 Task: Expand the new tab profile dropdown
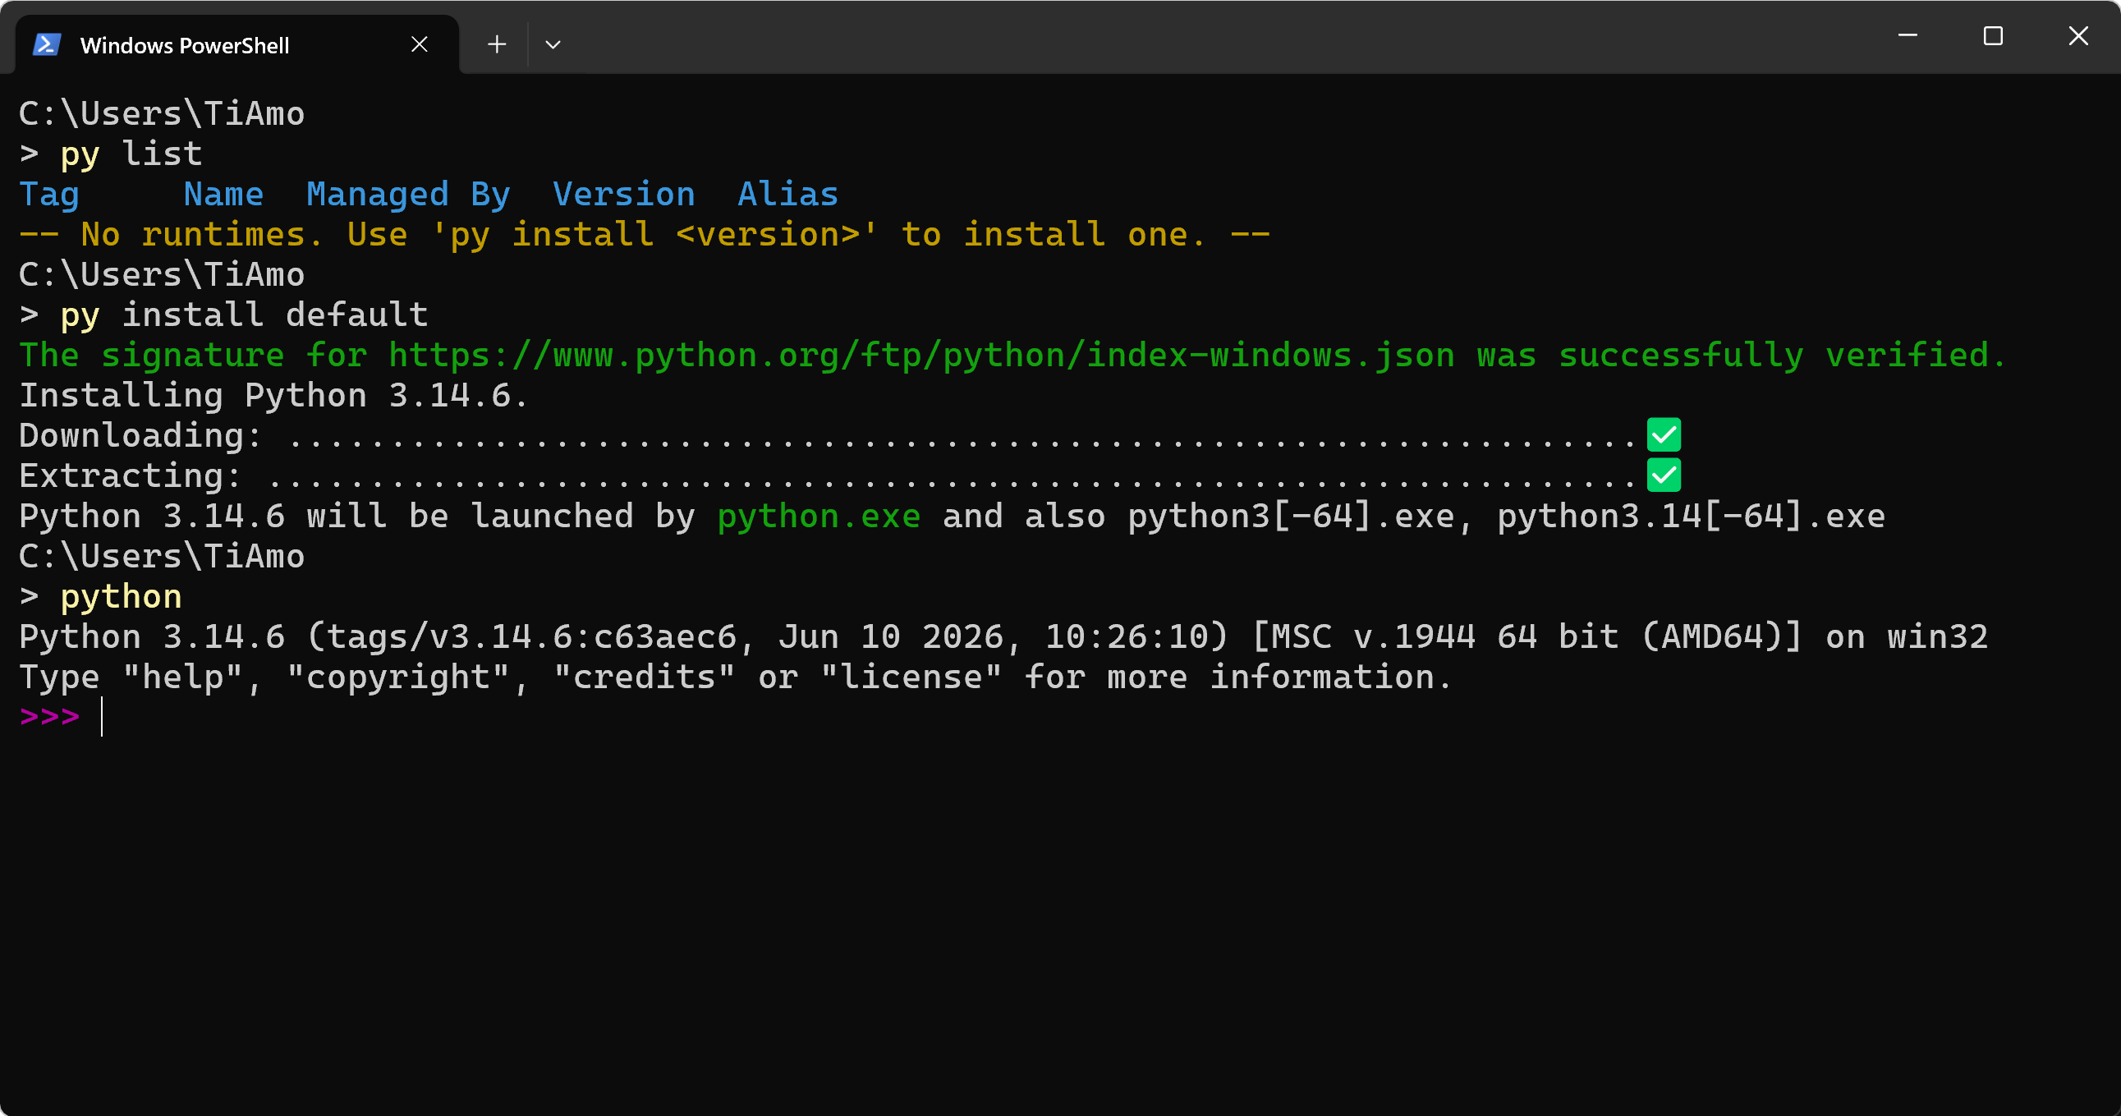tap(553, 44)
